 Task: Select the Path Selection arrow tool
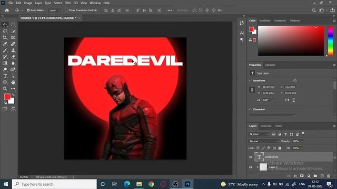coord(13,76)
